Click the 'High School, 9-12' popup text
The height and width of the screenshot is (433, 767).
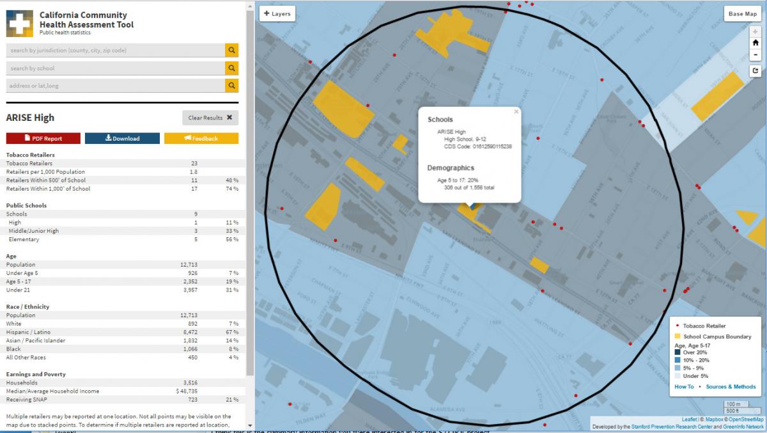[x=467, y=139]
